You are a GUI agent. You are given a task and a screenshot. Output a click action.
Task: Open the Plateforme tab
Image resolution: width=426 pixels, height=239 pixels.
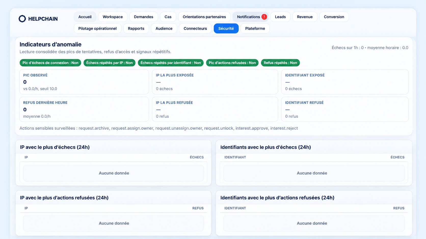pyautogui.click(x=255, y=28)
